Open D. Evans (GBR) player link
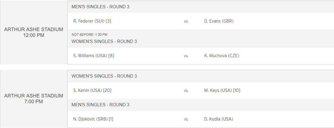Screen dimensions: 334x128 point(219,21)
